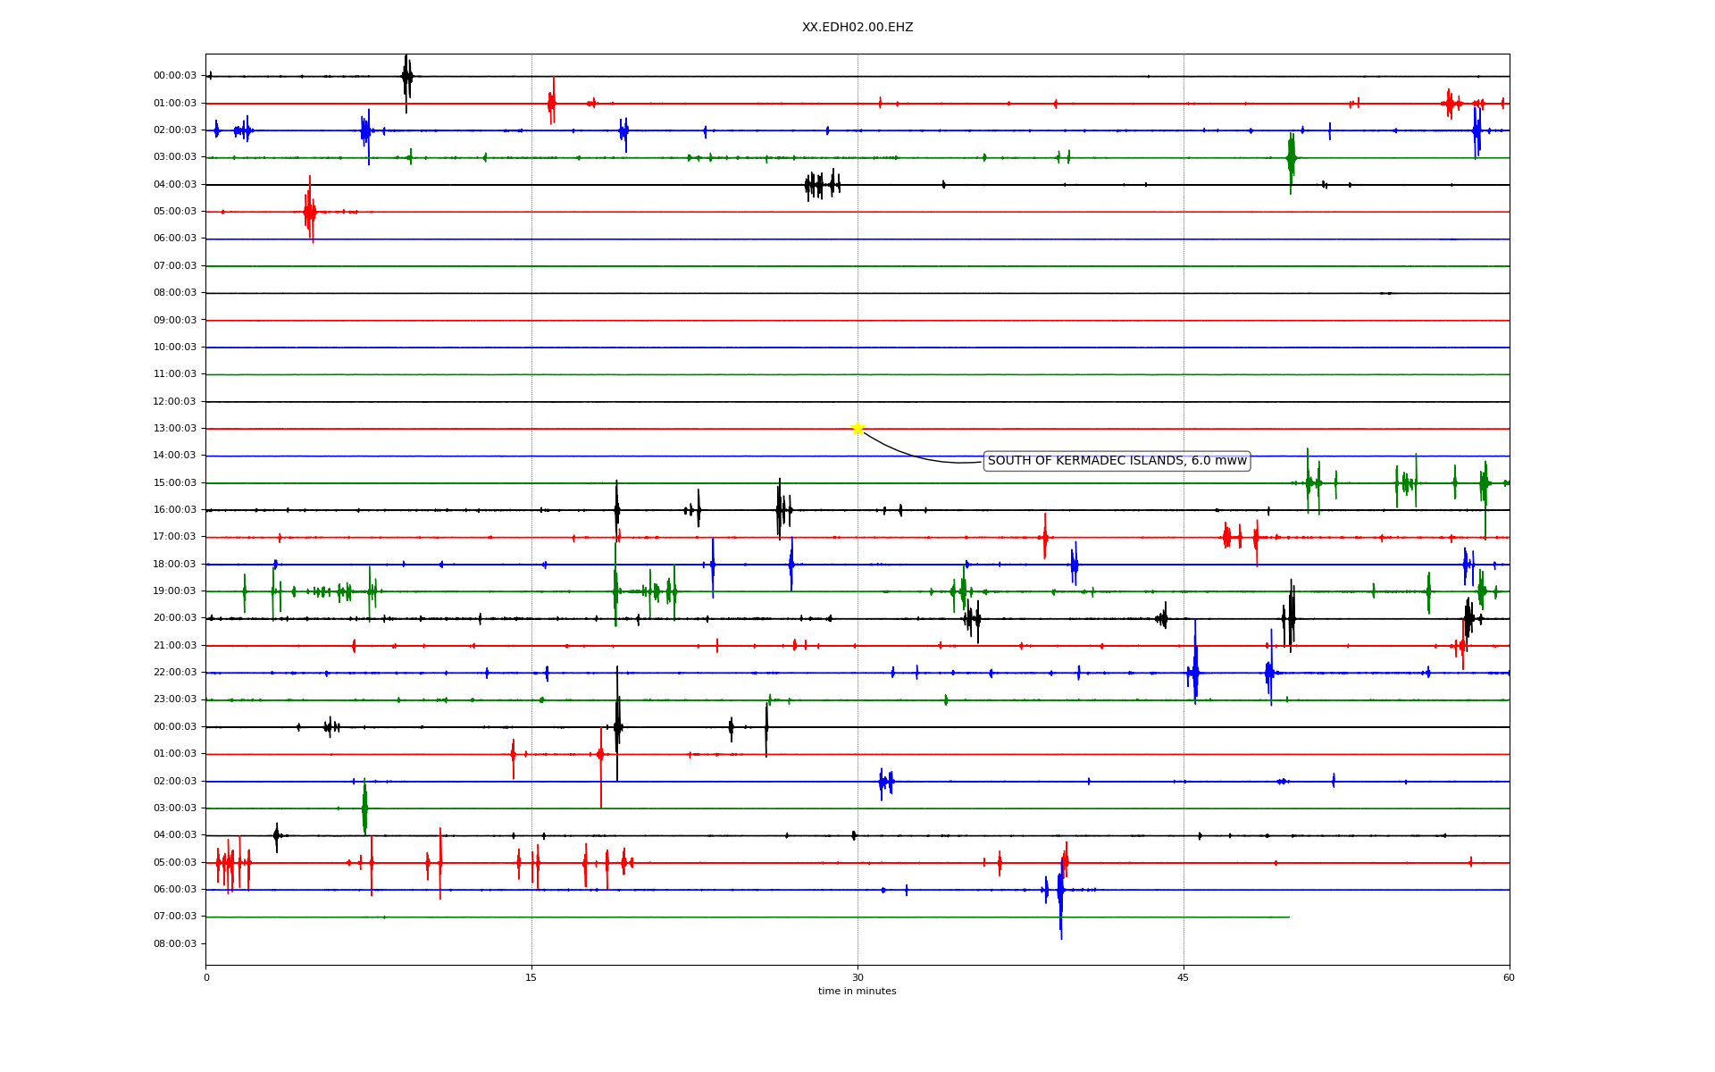
Task: Click the 13:00:03 time label
Action: coord(175,429)
